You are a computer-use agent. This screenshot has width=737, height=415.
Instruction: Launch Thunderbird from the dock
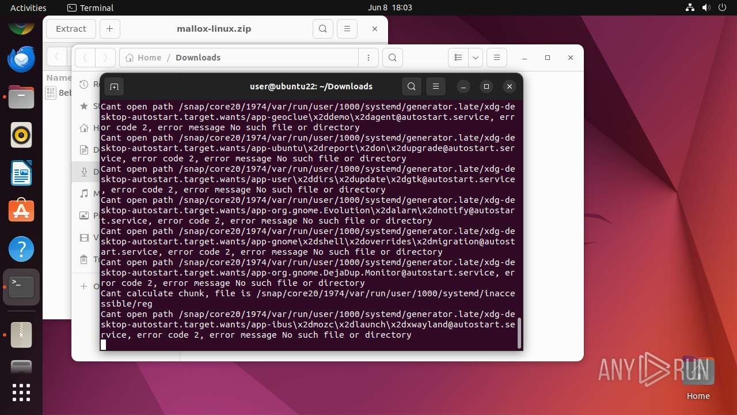[x=21, y=59]
